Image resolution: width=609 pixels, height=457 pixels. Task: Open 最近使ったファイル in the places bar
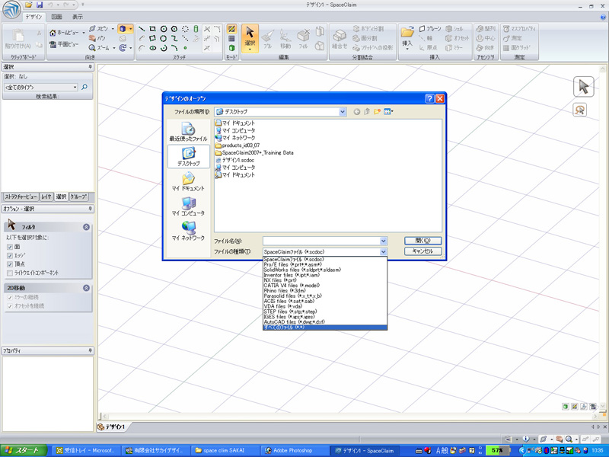tap(188, 132)
